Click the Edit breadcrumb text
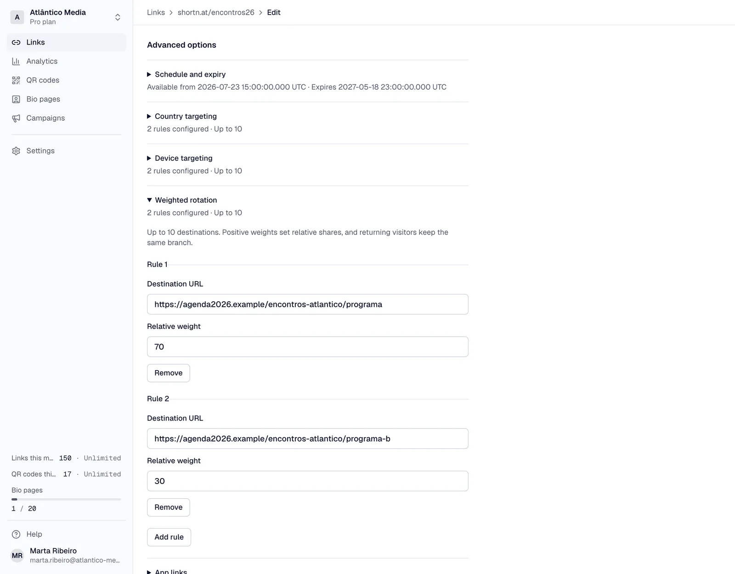735x574 pixels. click(274, 12)
